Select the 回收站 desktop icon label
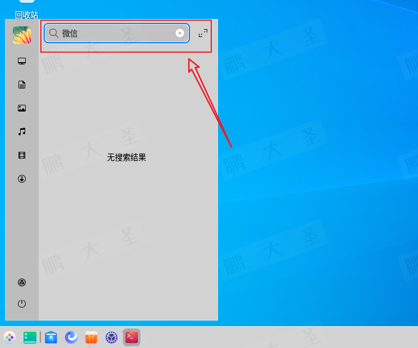Viewport: 418px width, 348px height. [x=26, y=15]
